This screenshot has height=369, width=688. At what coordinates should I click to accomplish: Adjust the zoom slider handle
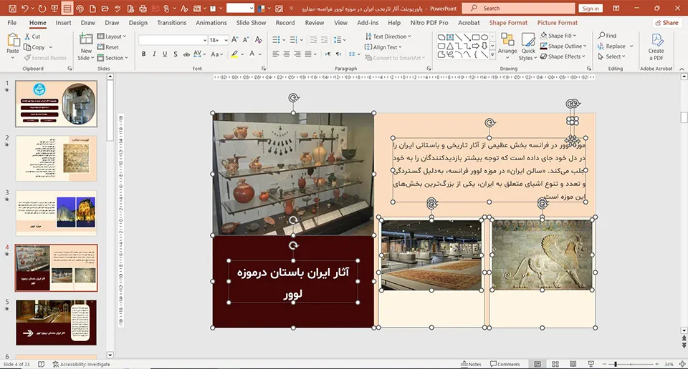point(616,364)
